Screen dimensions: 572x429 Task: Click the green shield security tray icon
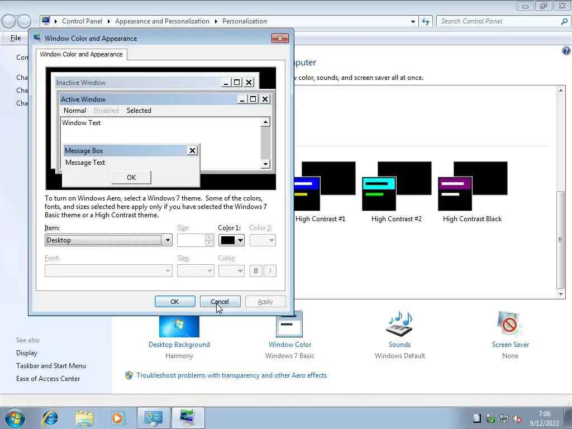[490, 418]
